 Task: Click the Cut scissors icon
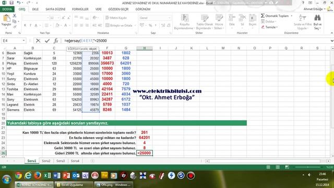click(15, 16)
